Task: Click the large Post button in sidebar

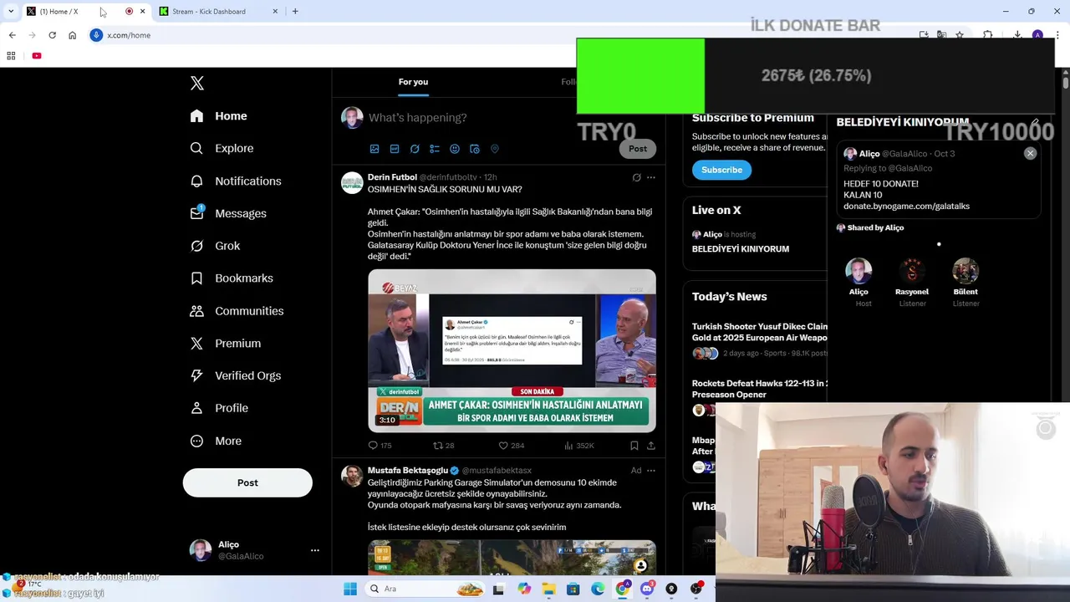Action: point(247,482)
